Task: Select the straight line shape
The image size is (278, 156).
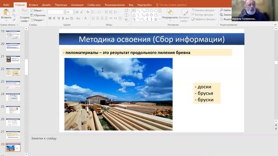Action: coord(139,11)
